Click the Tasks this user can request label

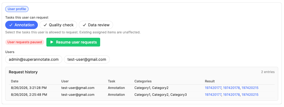[27, 18]
